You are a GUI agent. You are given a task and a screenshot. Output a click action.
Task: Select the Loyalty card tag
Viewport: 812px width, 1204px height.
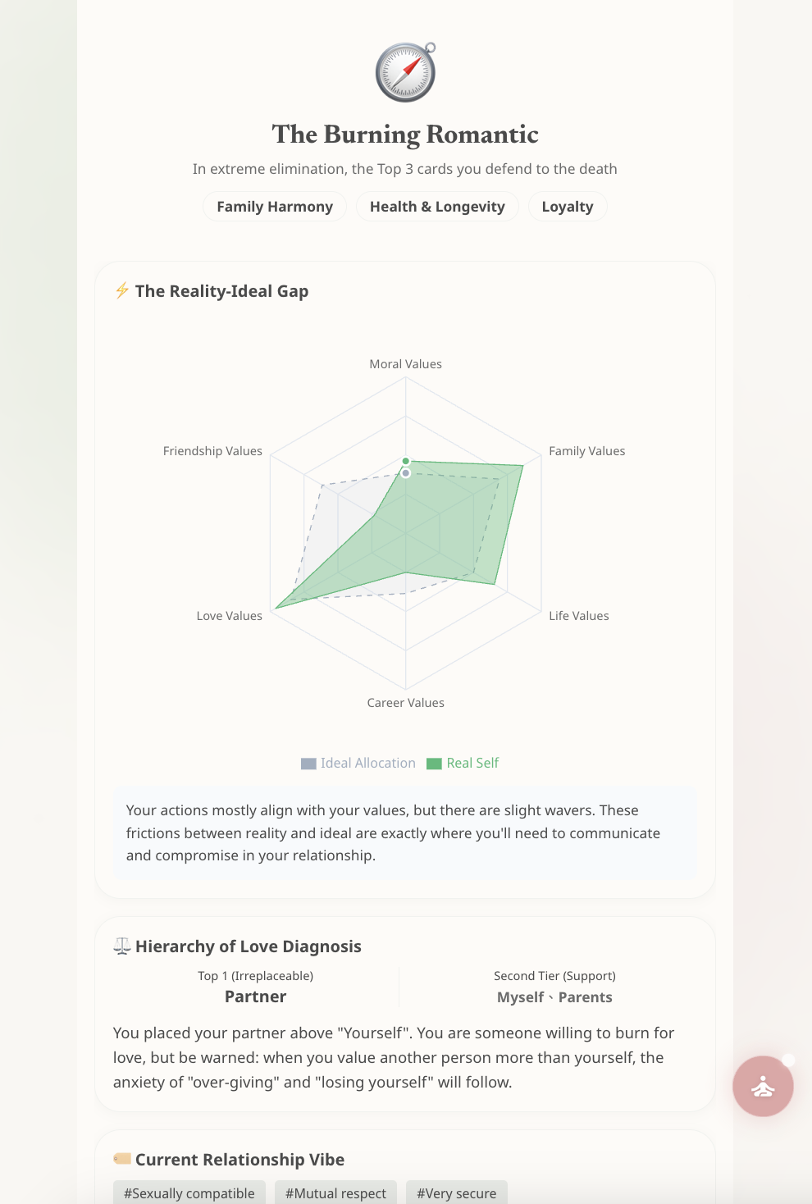567,207
